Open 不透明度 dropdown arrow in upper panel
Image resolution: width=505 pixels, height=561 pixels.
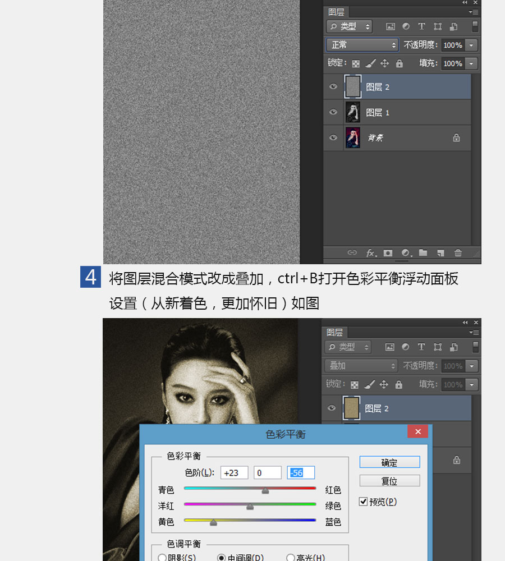tap(471, 45)
